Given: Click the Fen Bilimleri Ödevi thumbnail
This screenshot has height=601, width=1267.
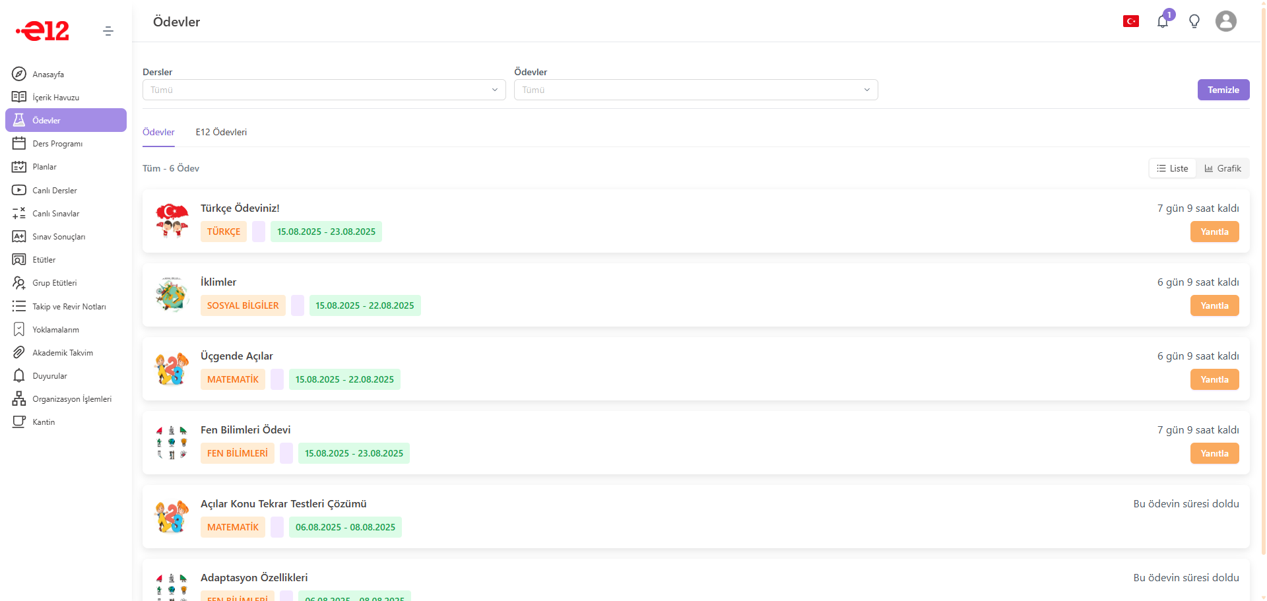Looking at the screenshot, I should [172, 443].
